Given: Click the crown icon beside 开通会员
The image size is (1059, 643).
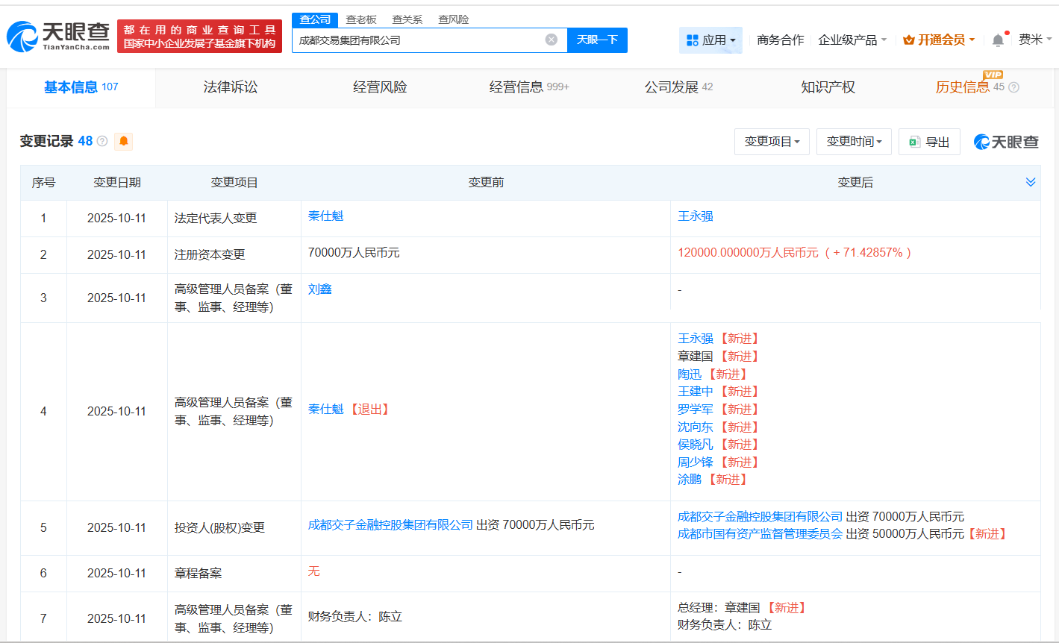Looking at the screenshot, I should pos(908,40).
